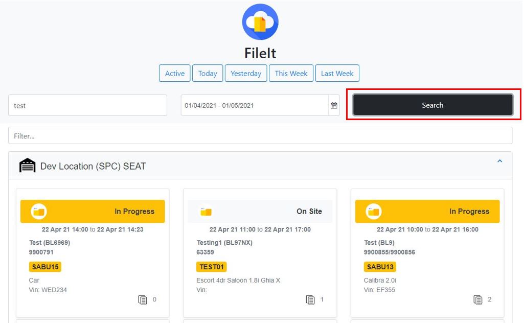Click the Dev Location (SPC) SEAT heading
The image size is (524, 327).
coord(93,166)
